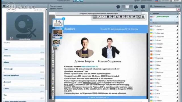Collapse the guests group in user list
The image size is (182, 102).
click(151, 23)
